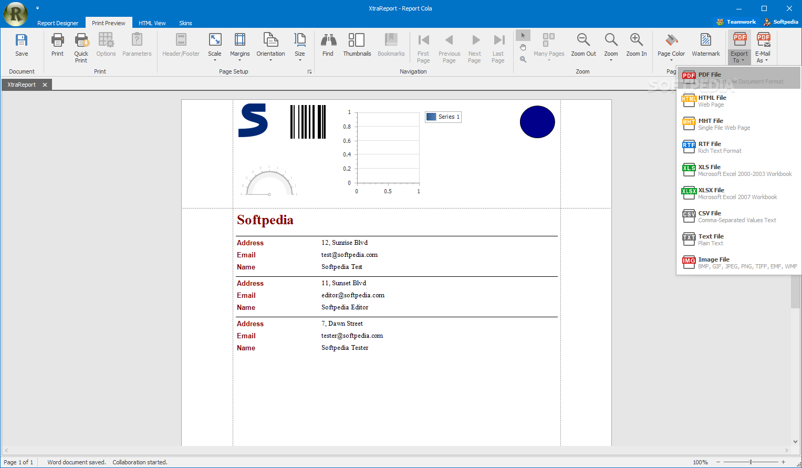Select the pointer cursor tool
802x468 pixels.
[x=523, y=36]
